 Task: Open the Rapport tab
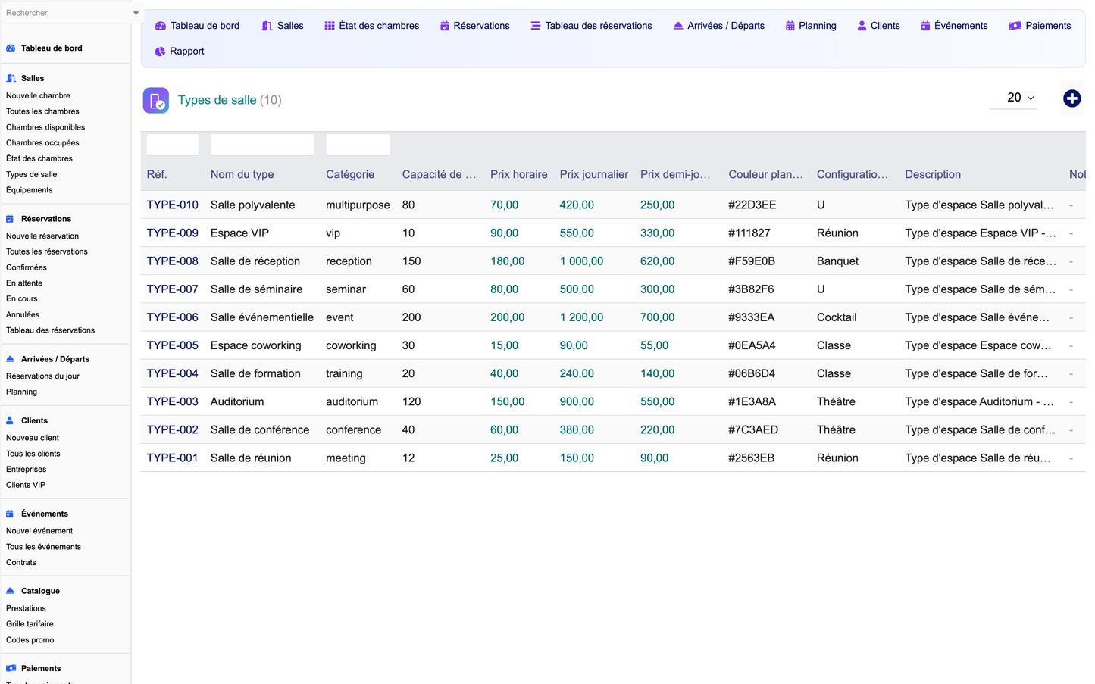click(x=180, y=52)
